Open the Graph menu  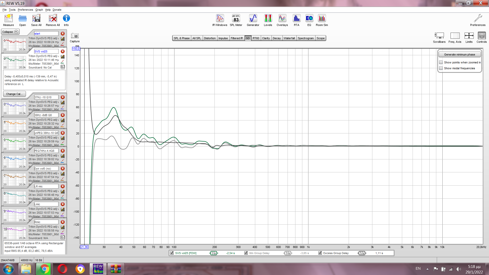(39, 10)
